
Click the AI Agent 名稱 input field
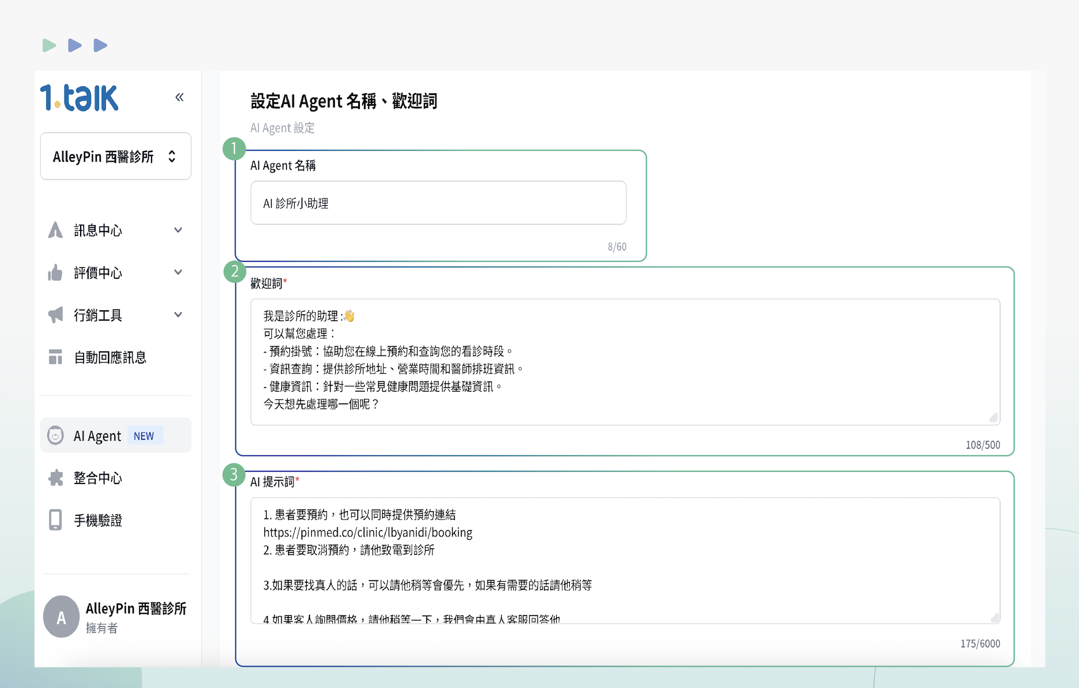point(438,203)
